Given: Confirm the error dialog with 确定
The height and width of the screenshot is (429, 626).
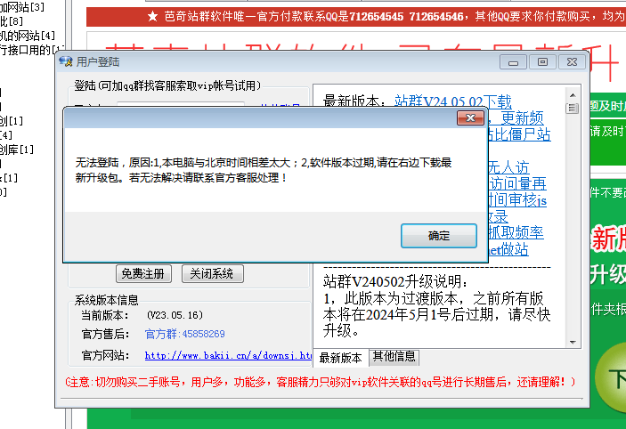Looking at the screenshot, I should (x=439, y=236).
